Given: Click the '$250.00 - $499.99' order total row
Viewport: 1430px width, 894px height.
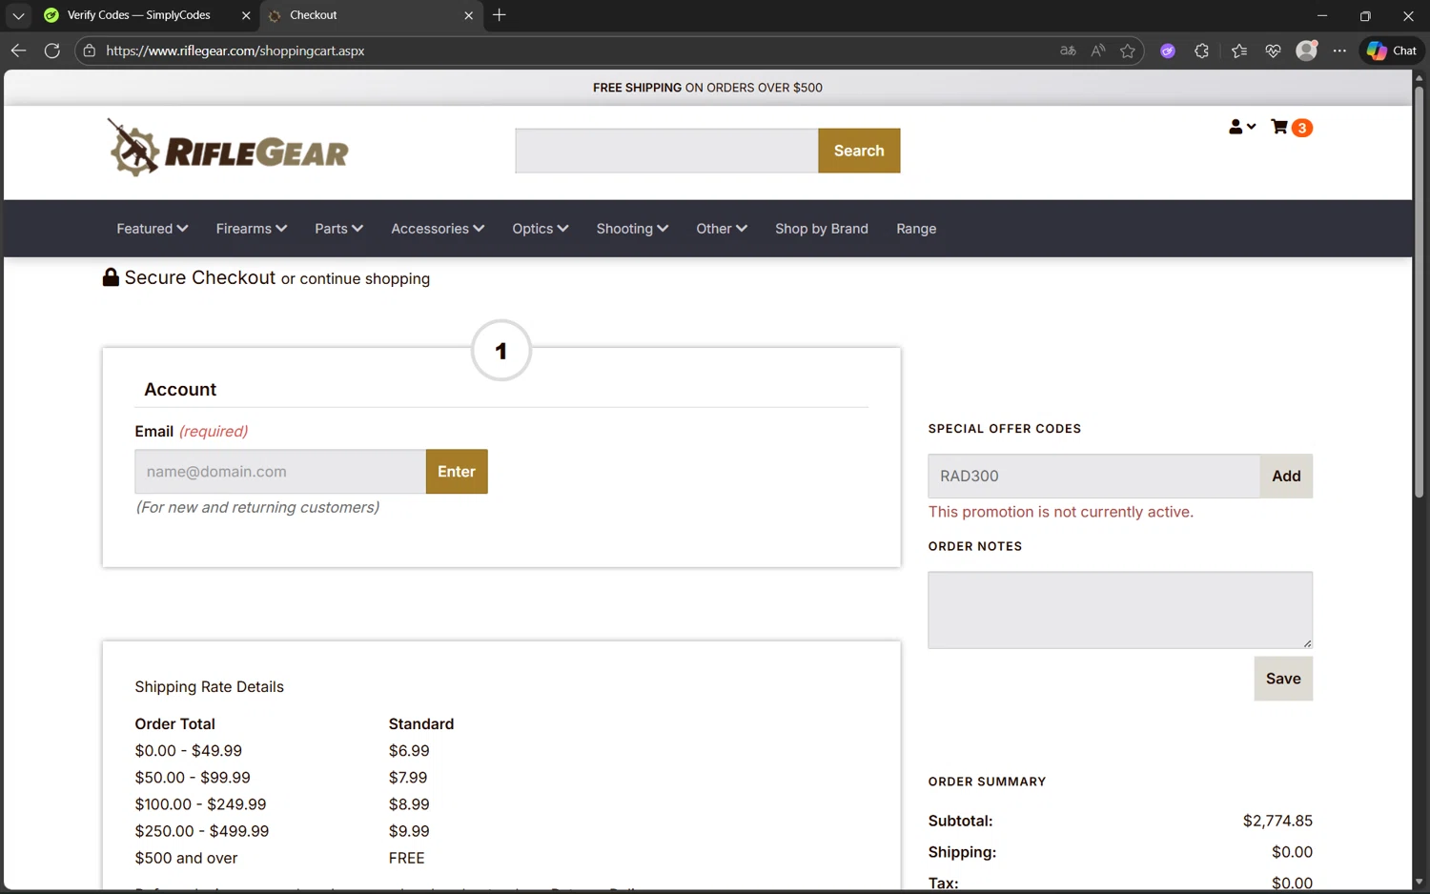Looking at the screenshot, I should click(x=202, y=831).
